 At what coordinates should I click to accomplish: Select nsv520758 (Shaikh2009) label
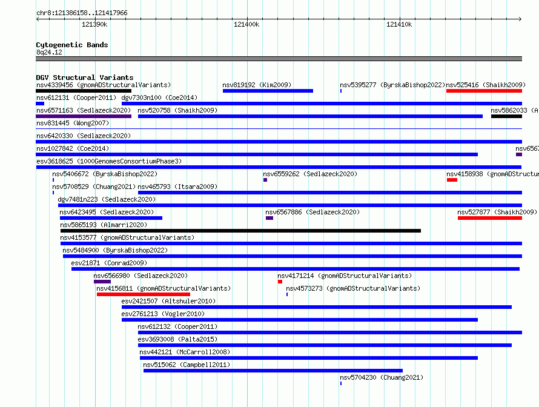(x=177, y=110)
